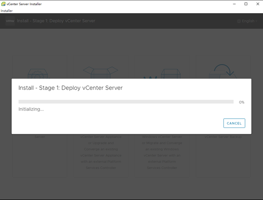This screenshot has height=200, width=263.
Task: Click the 'vCenter Server Backup' card text
Action: coord(223,137)
